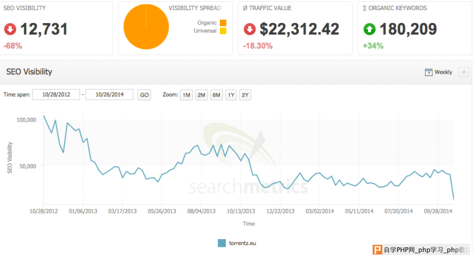
Task: Click the start date field 10/28/2012
Action: [56, 95]
